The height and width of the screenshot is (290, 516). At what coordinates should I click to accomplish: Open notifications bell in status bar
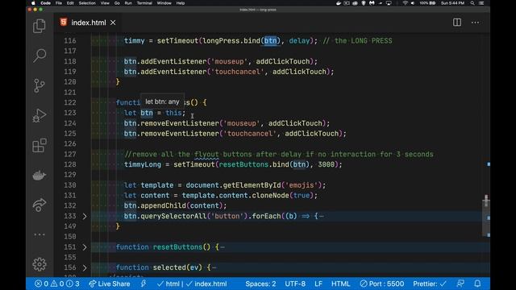(477, 284)
